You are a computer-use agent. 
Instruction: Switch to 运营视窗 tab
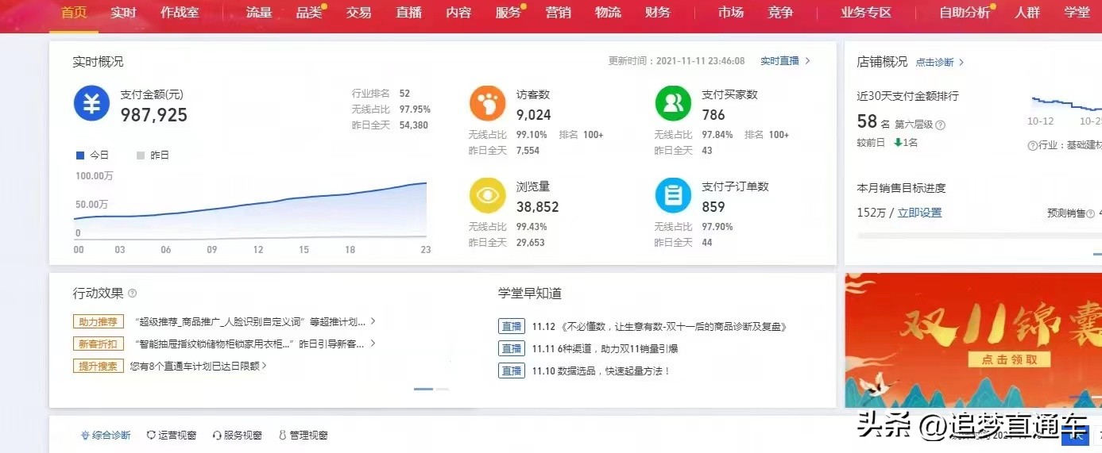click(171, 436)
